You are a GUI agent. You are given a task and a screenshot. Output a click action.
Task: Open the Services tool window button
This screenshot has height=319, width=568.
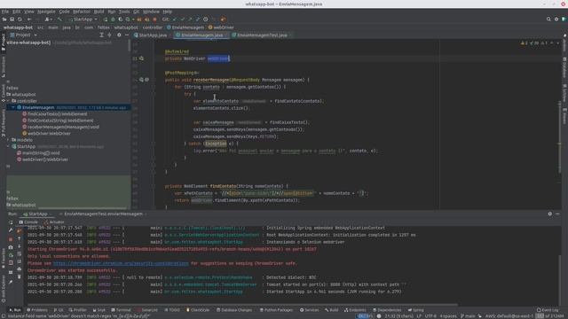click(310, 310)
